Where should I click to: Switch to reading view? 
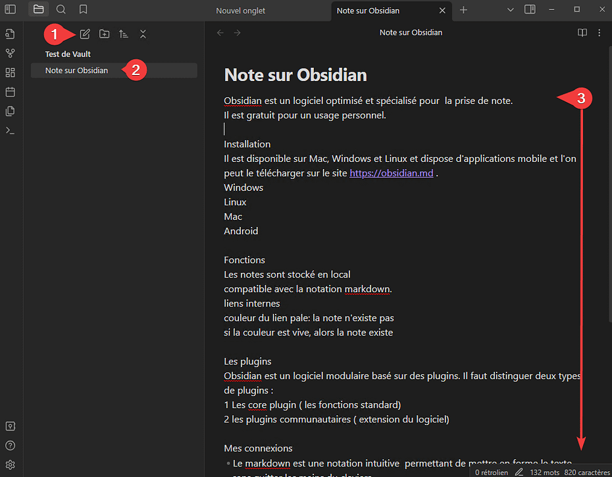[x=582, y=32]
